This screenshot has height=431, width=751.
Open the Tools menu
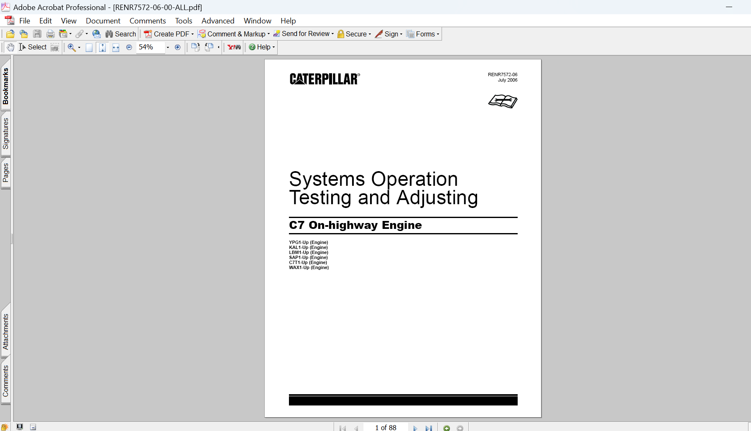(x=184, y=21)
